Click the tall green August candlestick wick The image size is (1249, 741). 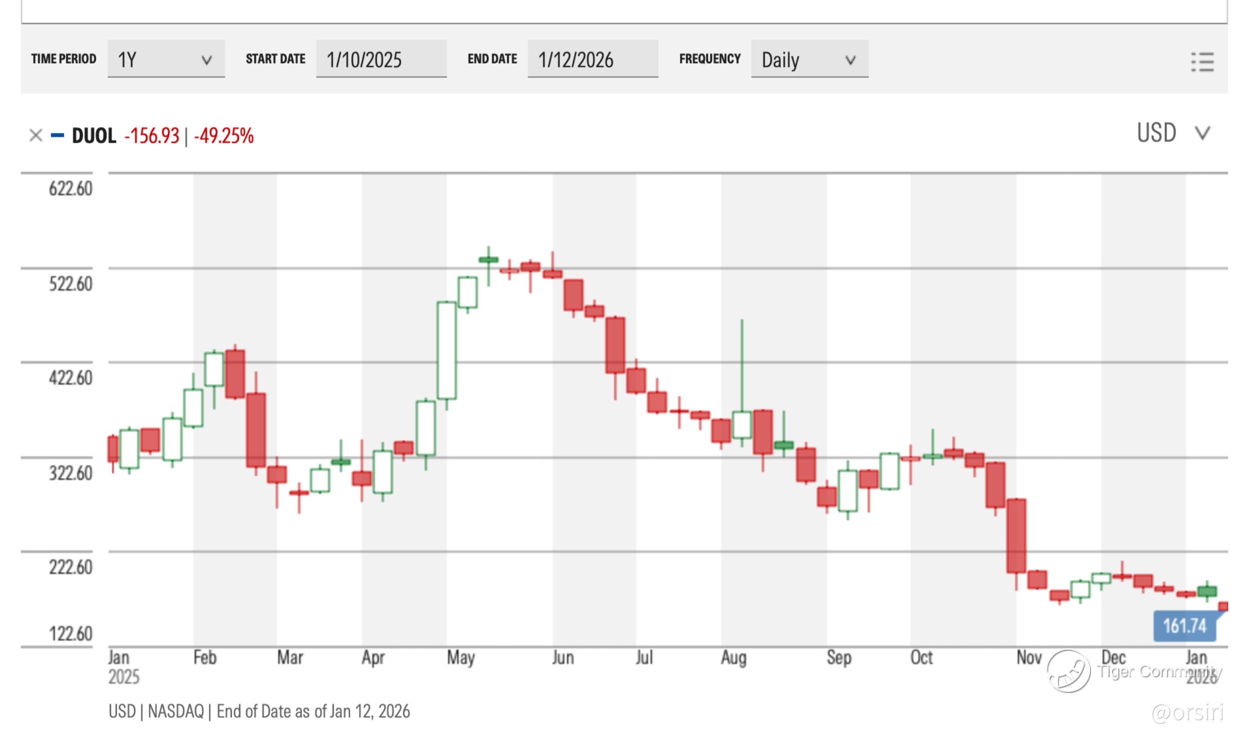coord(742,365)
